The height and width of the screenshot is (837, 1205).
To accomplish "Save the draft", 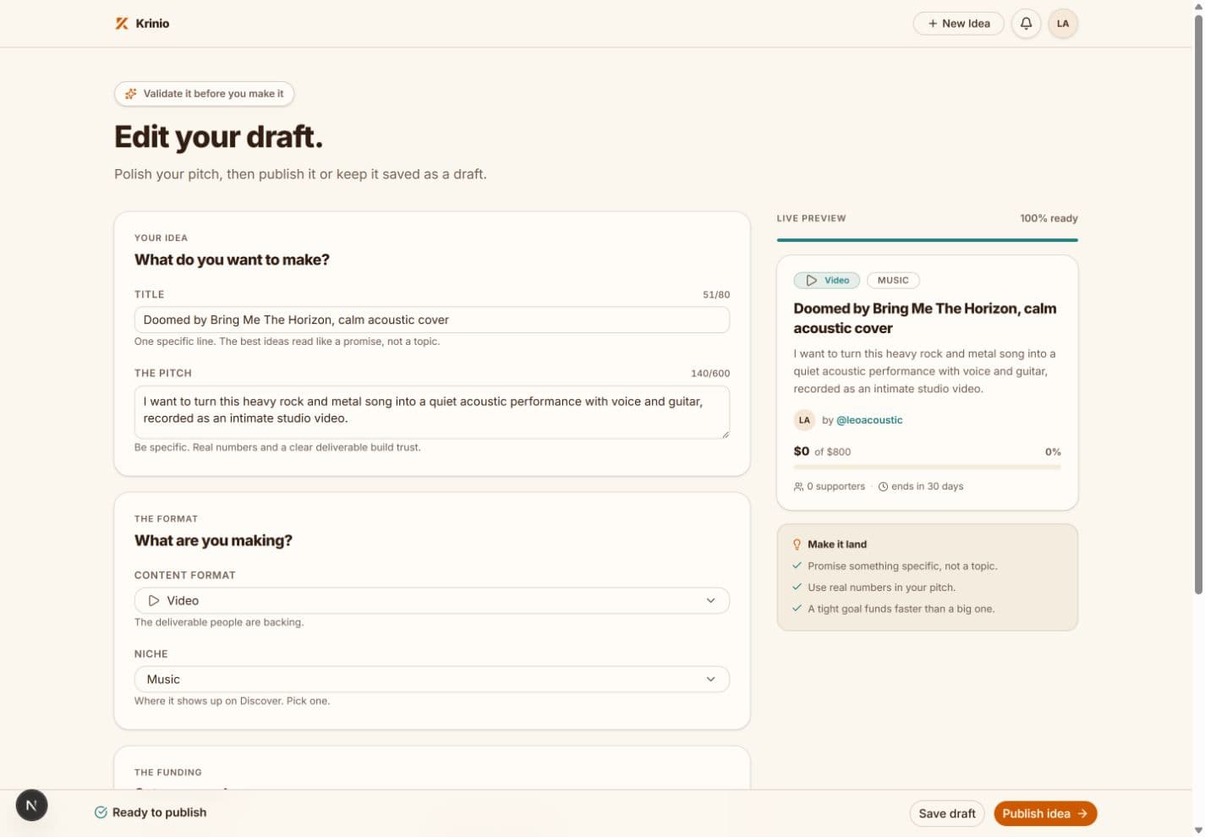I will point(947,813).
